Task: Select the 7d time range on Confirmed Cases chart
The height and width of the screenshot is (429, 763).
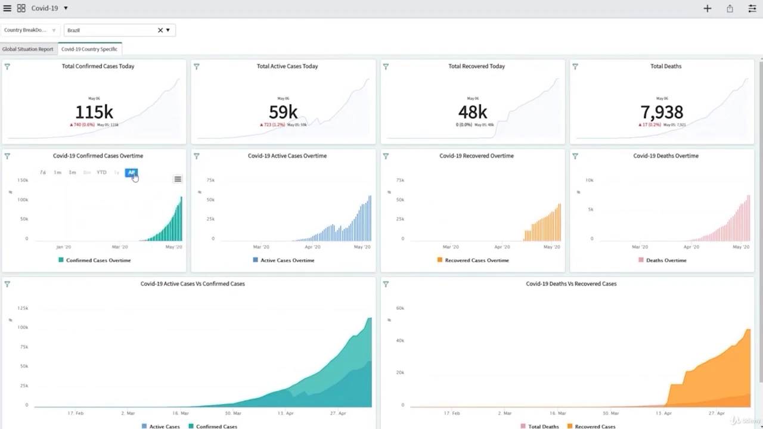Action: [42, 172]
